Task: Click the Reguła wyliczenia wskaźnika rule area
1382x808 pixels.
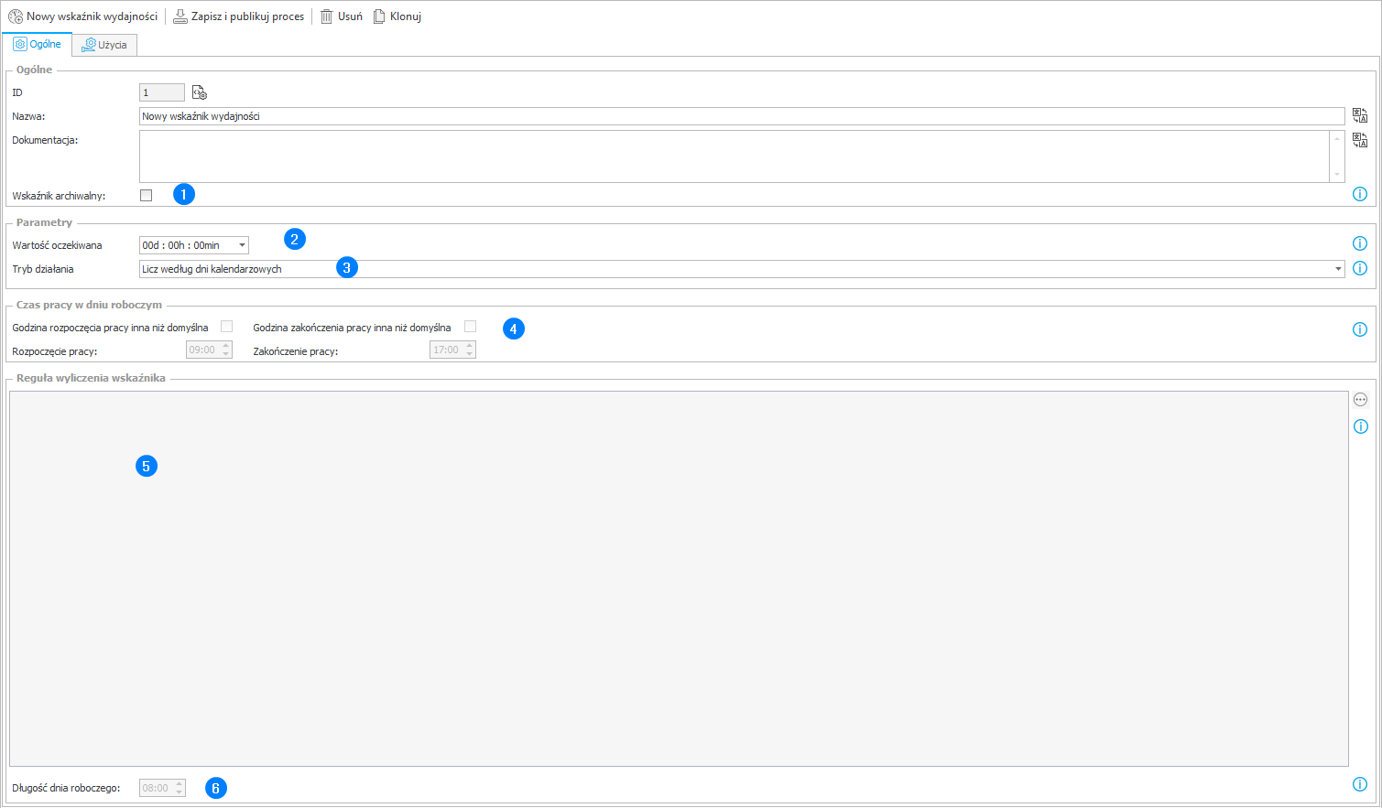Action: point(679,579)
